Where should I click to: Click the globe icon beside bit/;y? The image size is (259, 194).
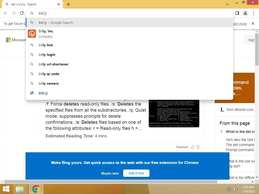32,93
